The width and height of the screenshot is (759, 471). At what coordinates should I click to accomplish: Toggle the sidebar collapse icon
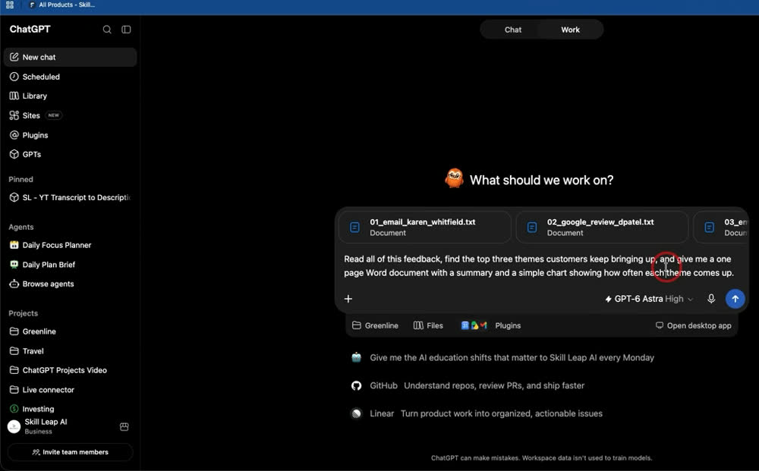(126, 30)
